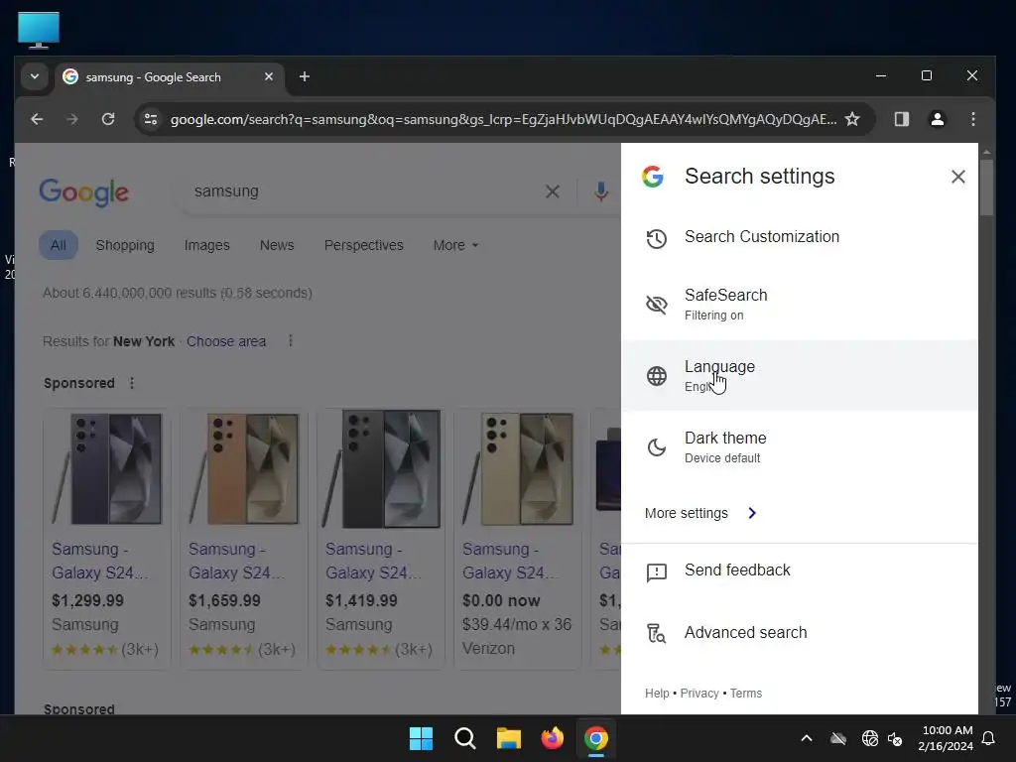Show hidden system tray icons
The height and width of the screenshot is (762, 1016).
click(x=807, y=738)
